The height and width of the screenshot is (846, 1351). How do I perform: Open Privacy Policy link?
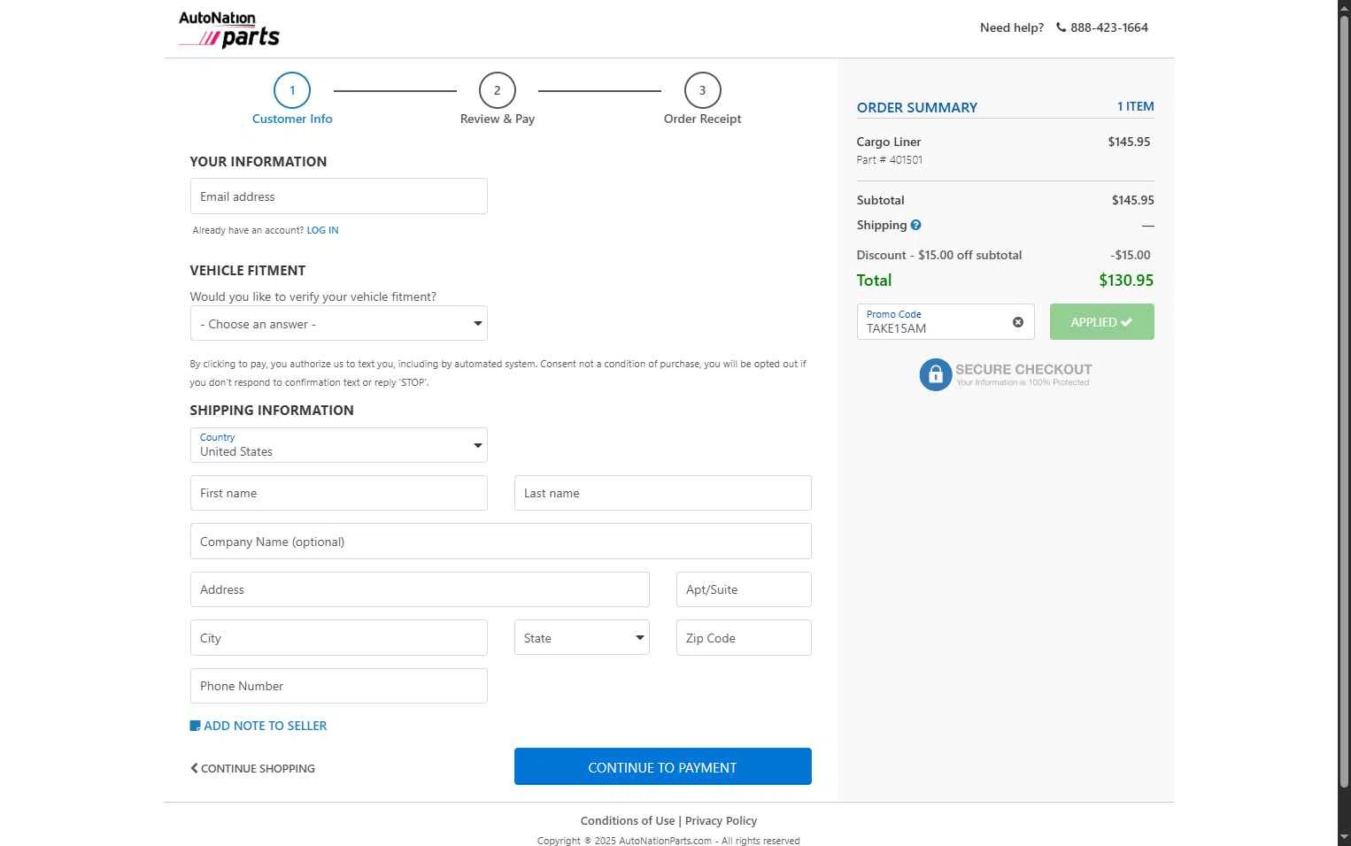pos(721,821)
